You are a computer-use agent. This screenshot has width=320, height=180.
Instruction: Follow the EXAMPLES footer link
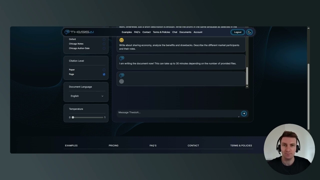coord(71,145)
